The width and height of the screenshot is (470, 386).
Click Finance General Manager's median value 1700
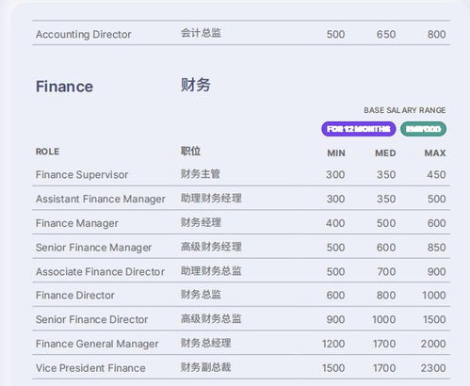384,344
